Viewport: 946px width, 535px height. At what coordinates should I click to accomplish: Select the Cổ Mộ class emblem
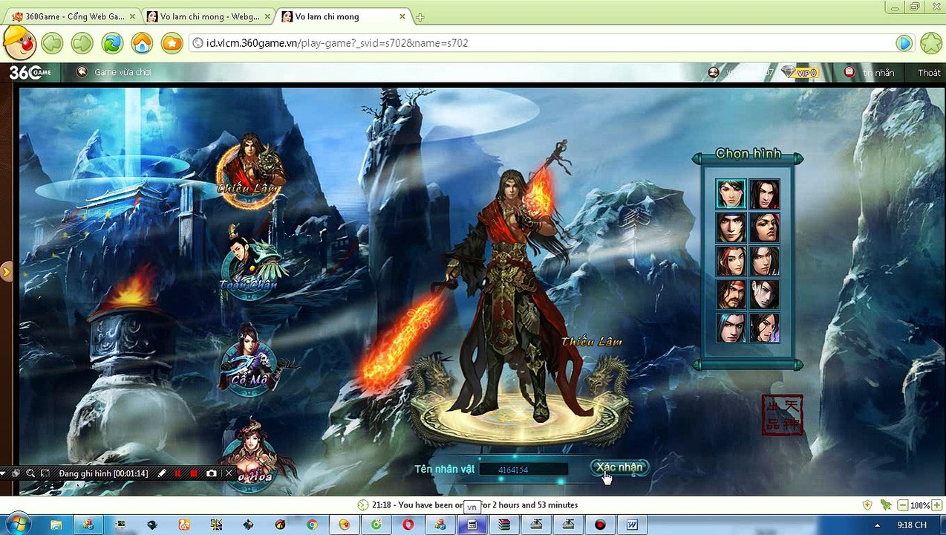(250, 362)
